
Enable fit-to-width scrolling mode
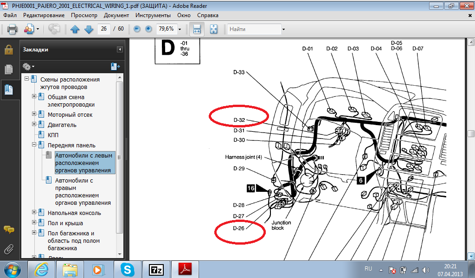tap(197, 29)
